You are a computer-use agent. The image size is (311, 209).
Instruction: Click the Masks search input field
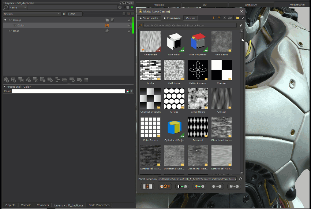coord(190,26)
